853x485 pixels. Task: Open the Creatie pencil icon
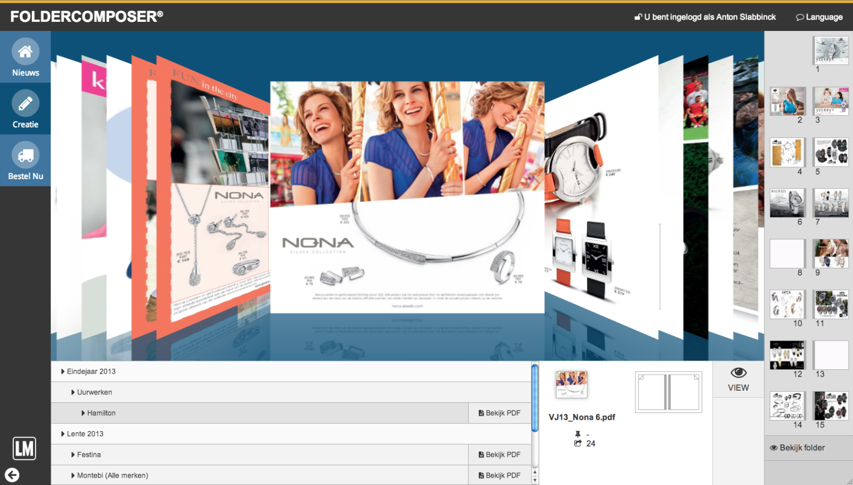[25, 103]
